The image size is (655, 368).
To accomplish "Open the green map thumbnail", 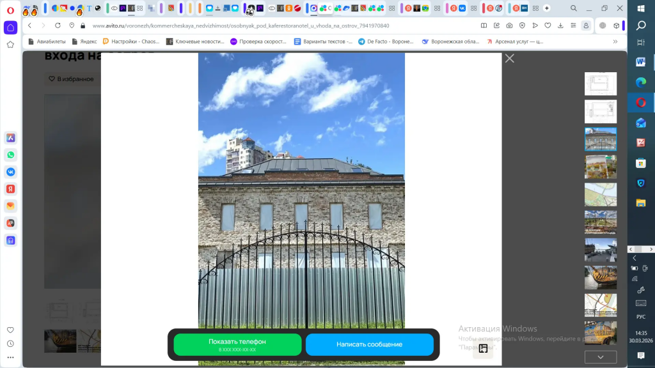I will point(600,194).
